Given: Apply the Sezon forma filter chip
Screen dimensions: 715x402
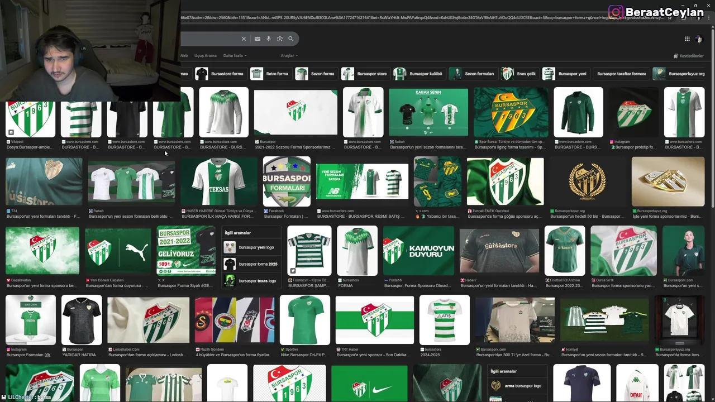Looking at the screenshot, I should tap(316, 74).
